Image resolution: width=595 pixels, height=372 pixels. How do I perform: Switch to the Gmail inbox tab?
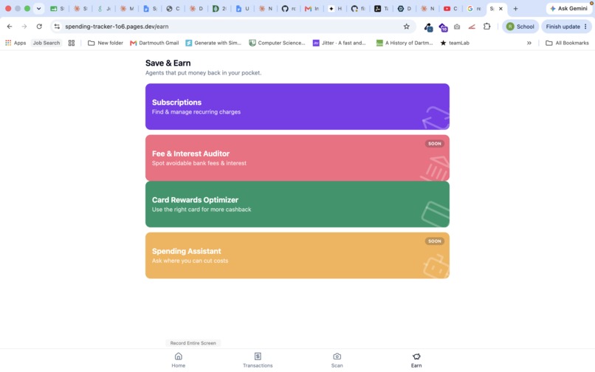(x=312, y=8)
